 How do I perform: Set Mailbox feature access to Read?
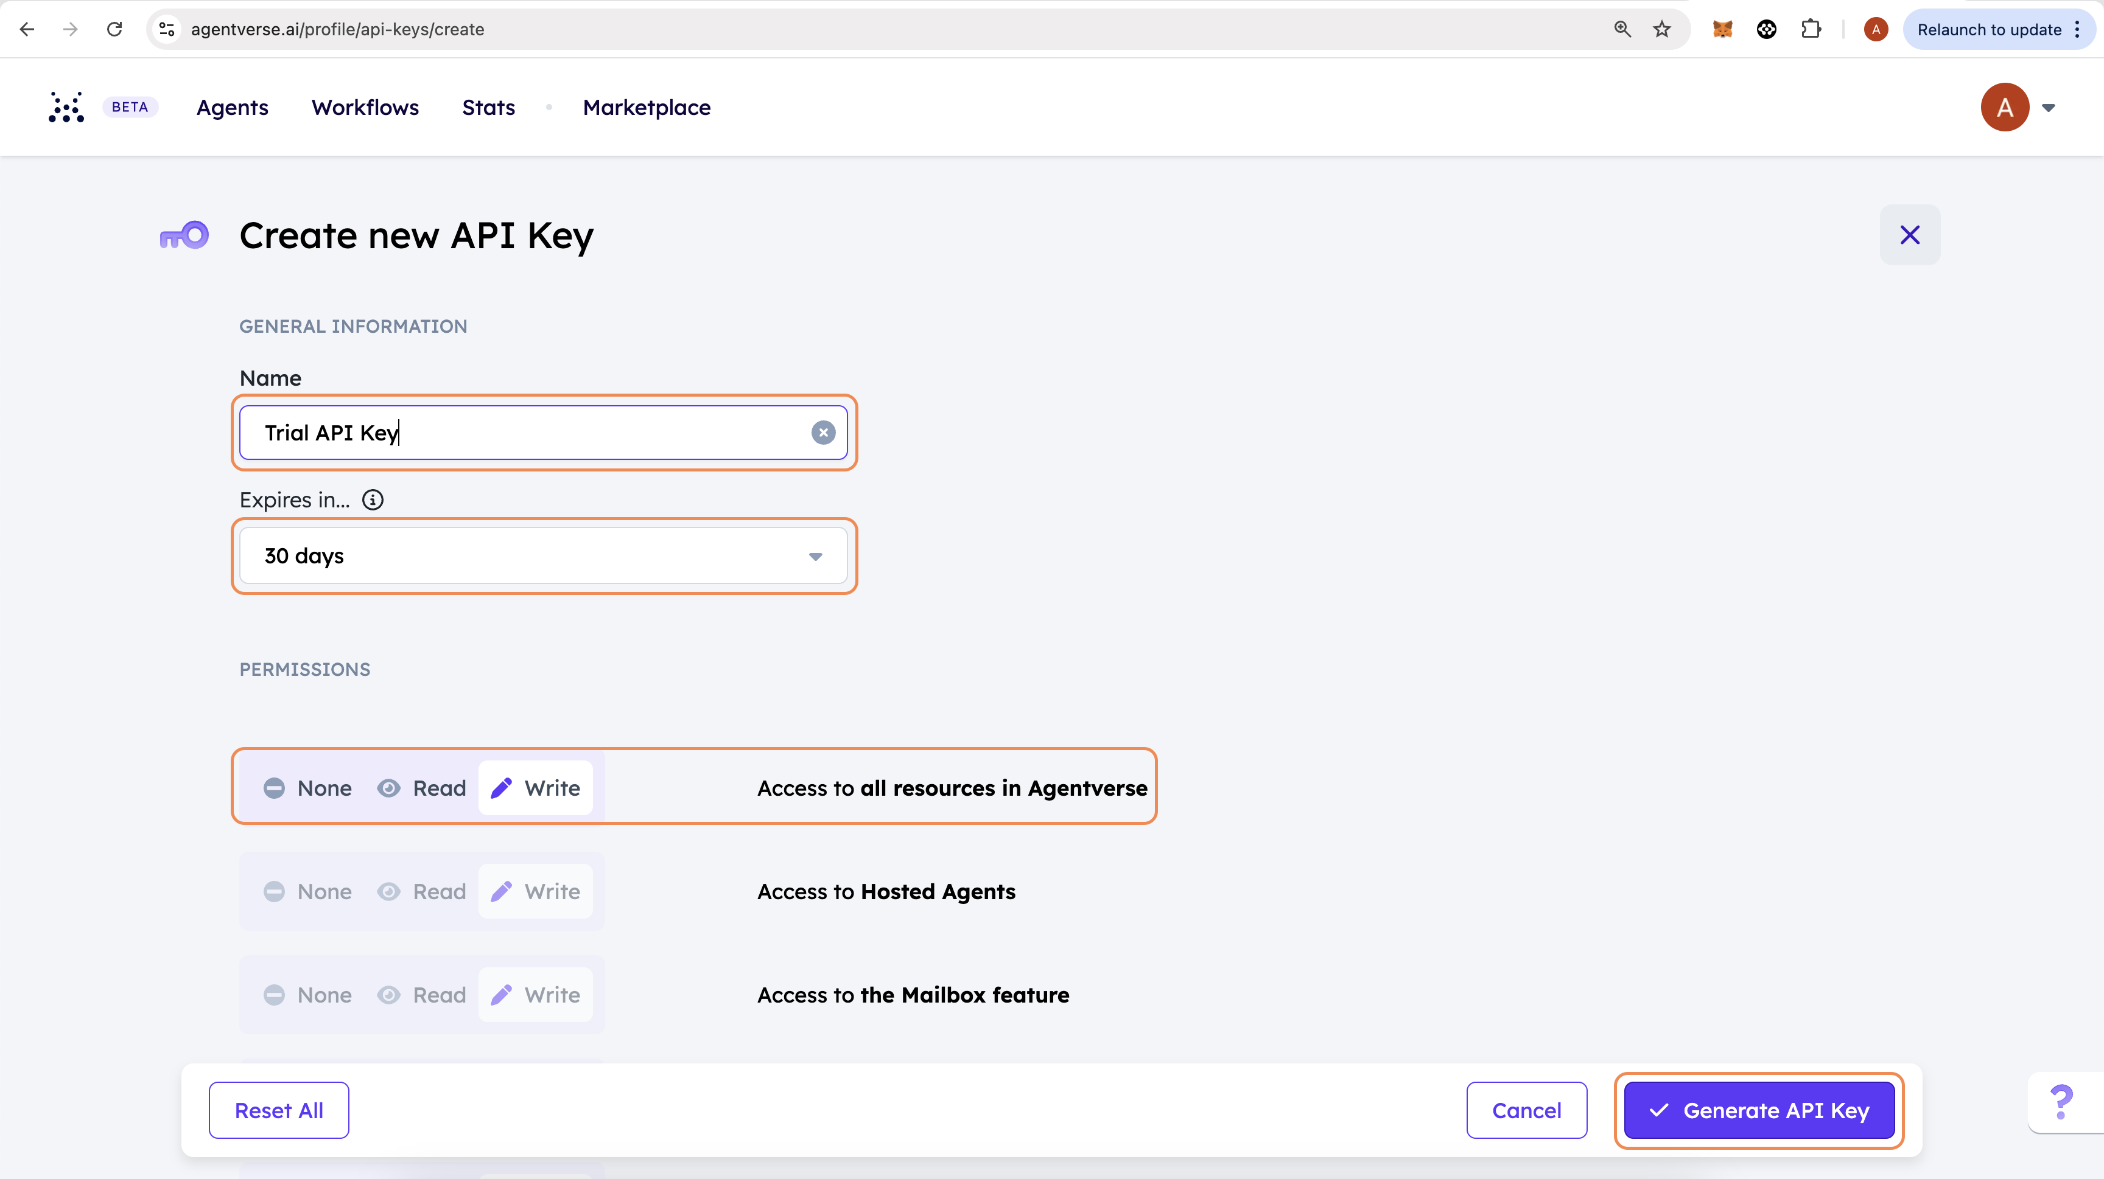coord(421,995)
